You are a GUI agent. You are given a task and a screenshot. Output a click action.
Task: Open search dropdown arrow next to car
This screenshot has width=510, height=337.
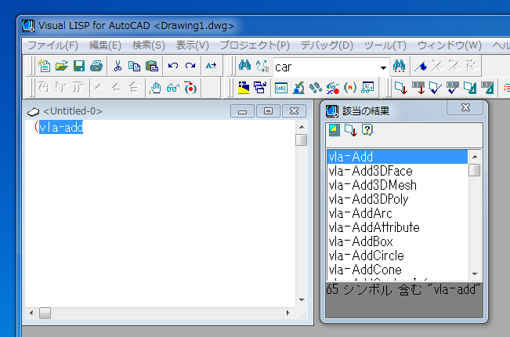(383, 67)
